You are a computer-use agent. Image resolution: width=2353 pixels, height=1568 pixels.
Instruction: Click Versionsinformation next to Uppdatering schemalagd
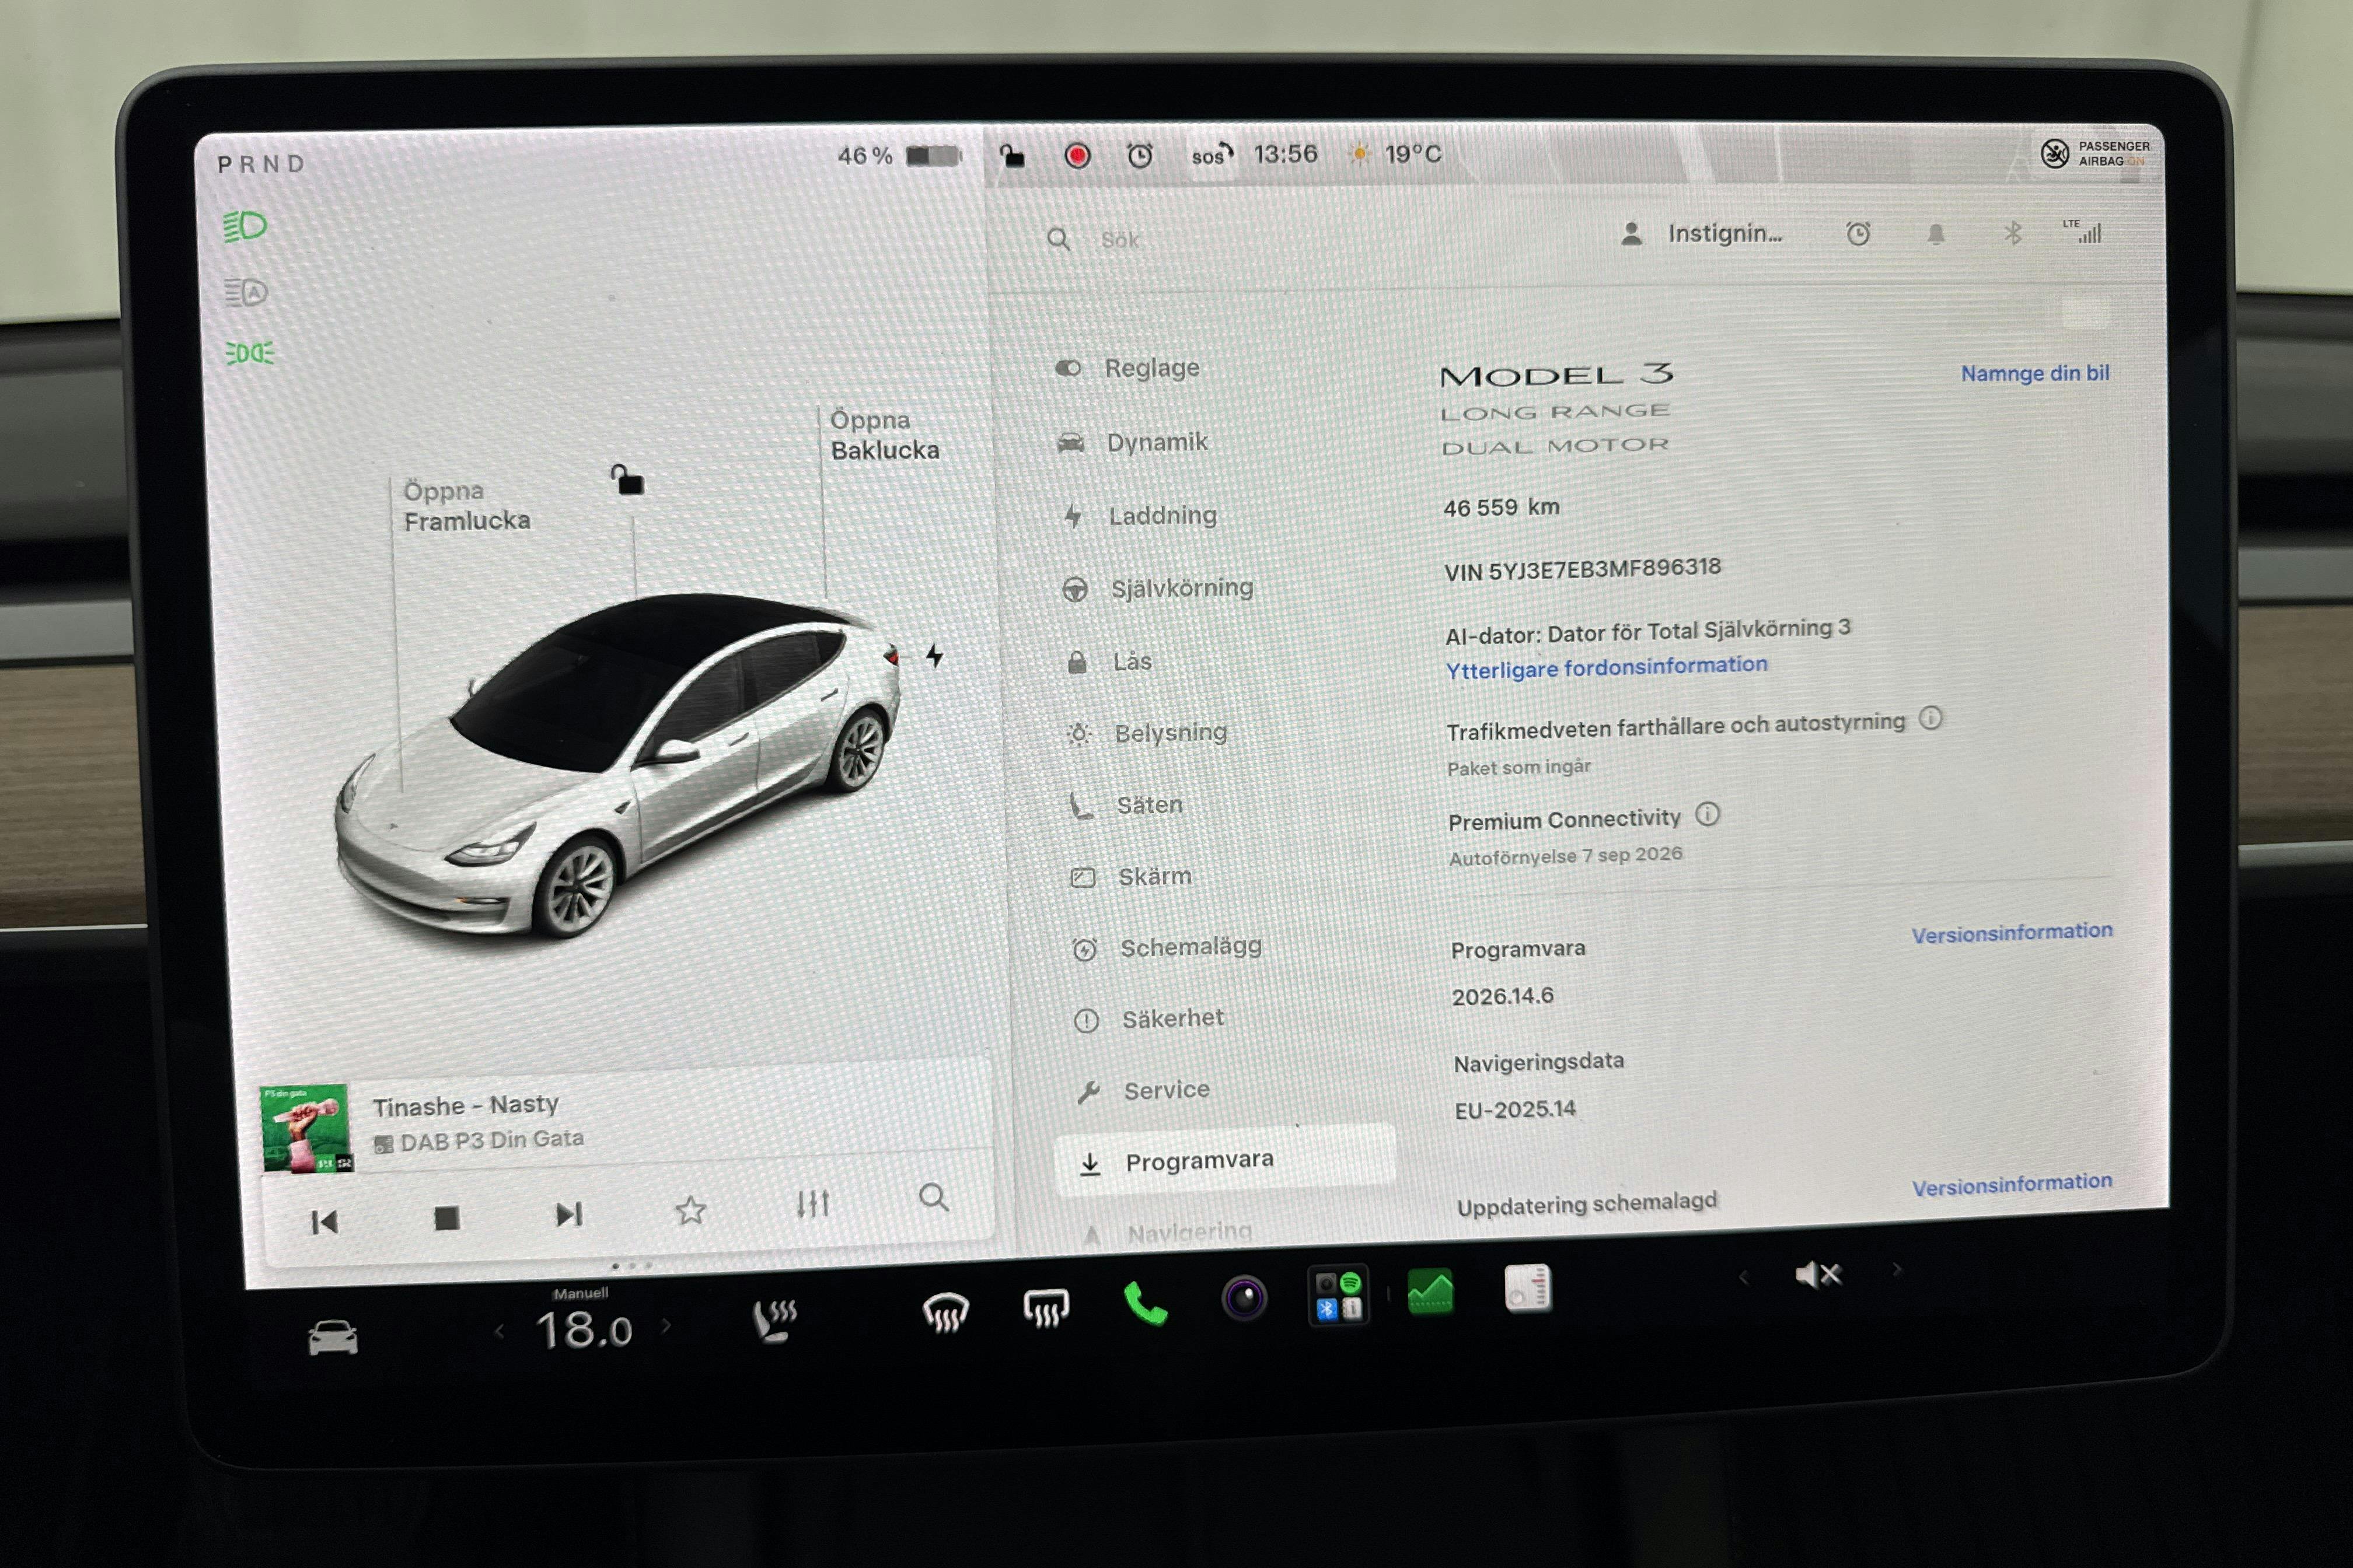(x=2012, y=1185)
